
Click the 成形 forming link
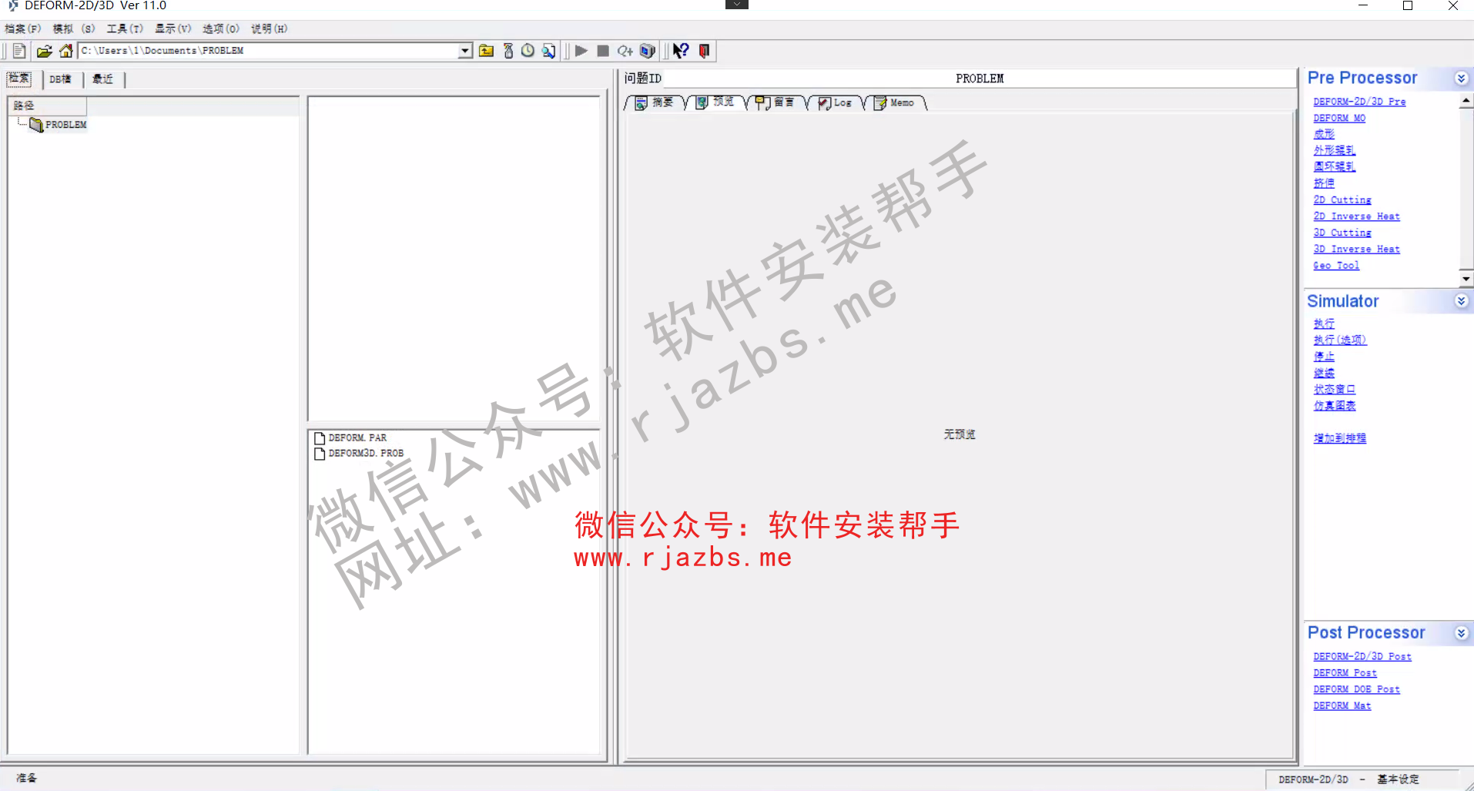[x=1324, y=134]
